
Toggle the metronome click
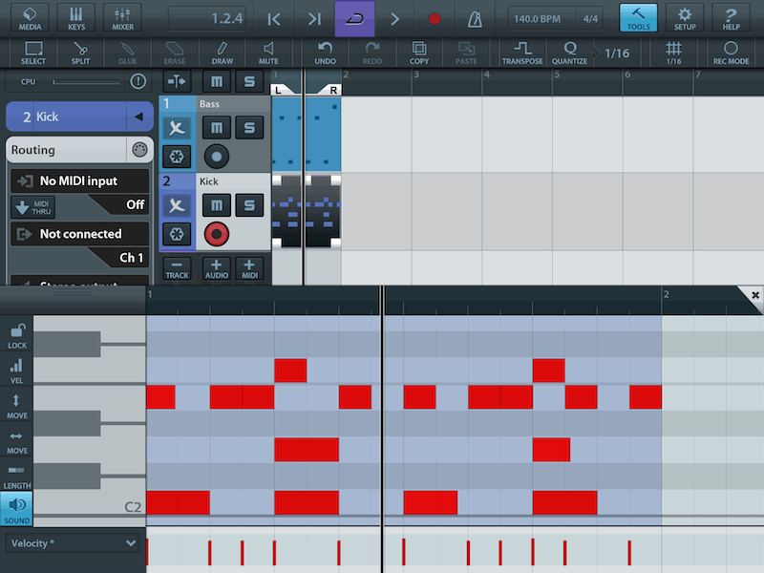[x=475, y=19]
